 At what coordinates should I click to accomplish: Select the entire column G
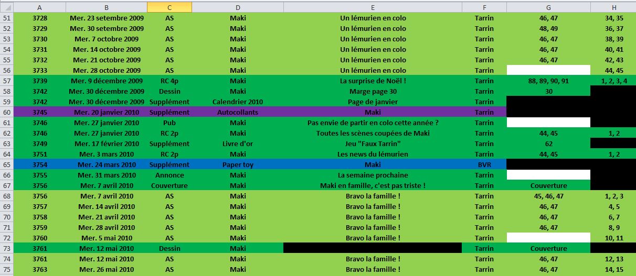pyautogui.click(x=548, y=7)
